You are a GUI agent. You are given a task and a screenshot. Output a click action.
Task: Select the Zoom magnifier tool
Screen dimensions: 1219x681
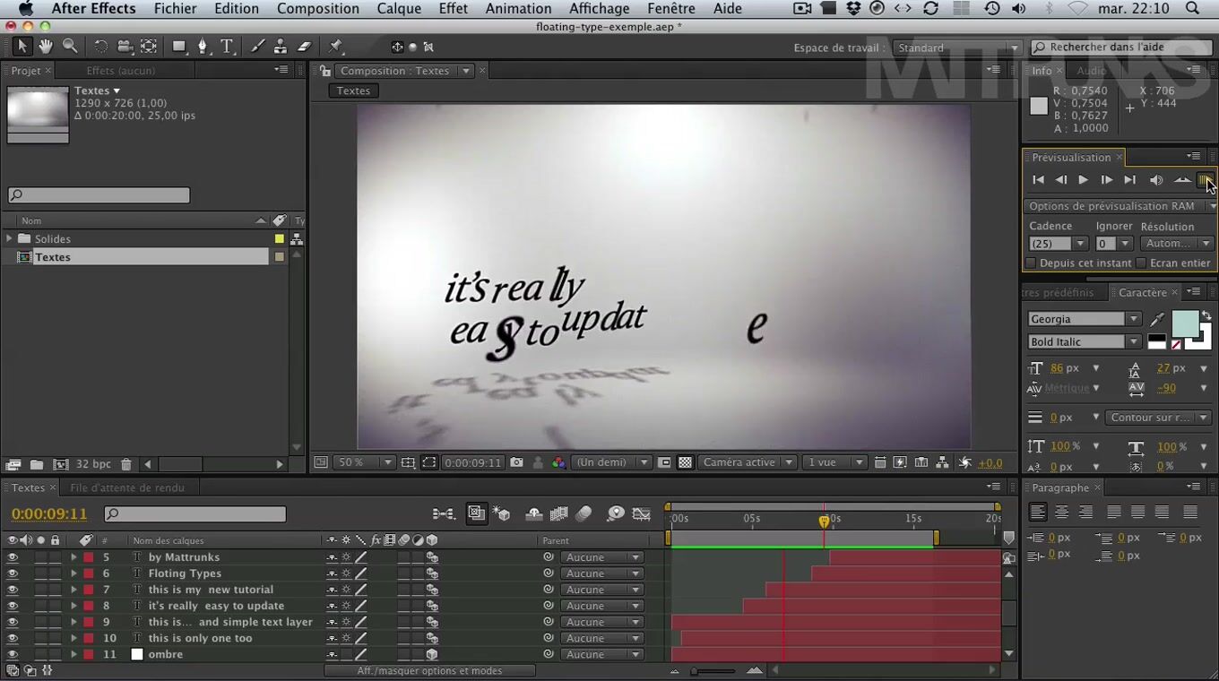(x=70, y=47)
